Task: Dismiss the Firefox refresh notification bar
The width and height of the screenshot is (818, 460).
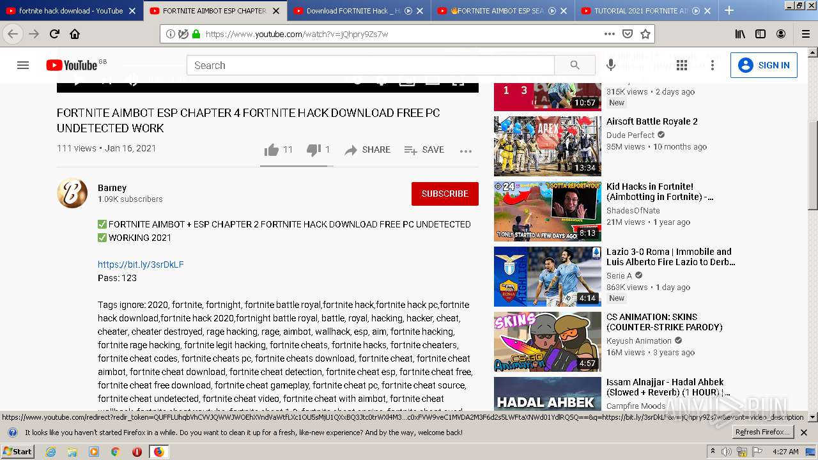Action: coord(804,433)
